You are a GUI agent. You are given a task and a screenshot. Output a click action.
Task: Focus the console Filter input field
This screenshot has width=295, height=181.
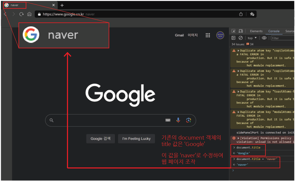[x=283, y=38]
